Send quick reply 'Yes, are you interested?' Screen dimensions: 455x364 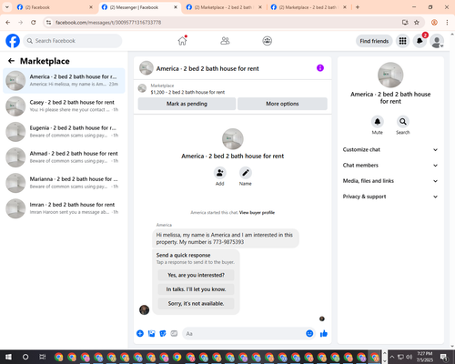196,275
